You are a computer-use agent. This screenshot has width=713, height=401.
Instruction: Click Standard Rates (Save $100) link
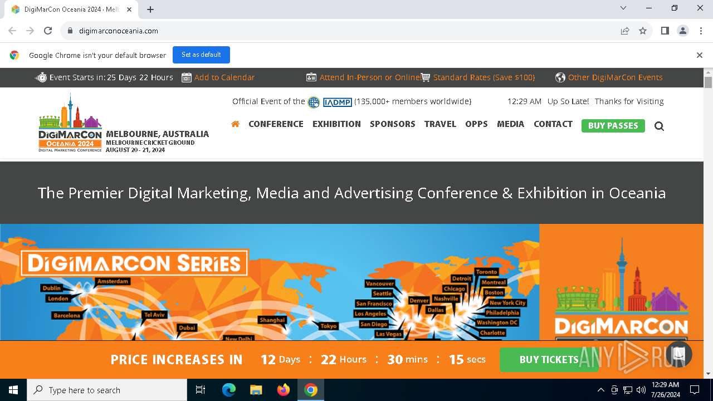[484, 77]
